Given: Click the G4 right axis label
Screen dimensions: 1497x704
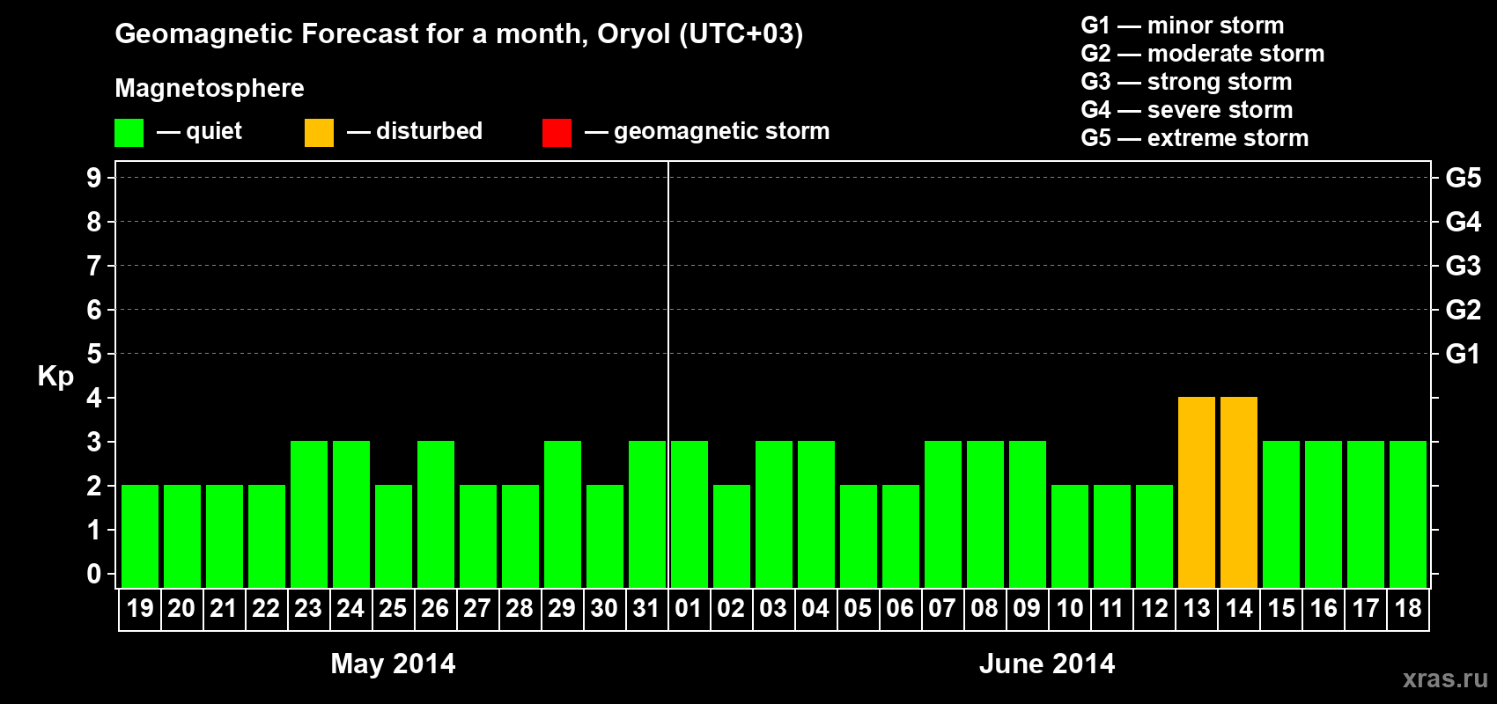Looking at the screenshot, I should pos(1464,222).
